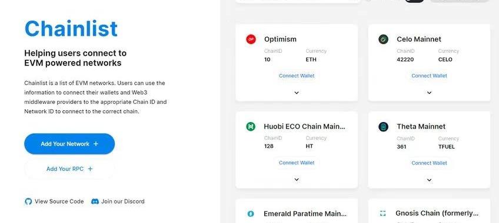Connect Wallet on the Theta Mainnet card
Screen dimensions: 499x223
tap(429, 163)
